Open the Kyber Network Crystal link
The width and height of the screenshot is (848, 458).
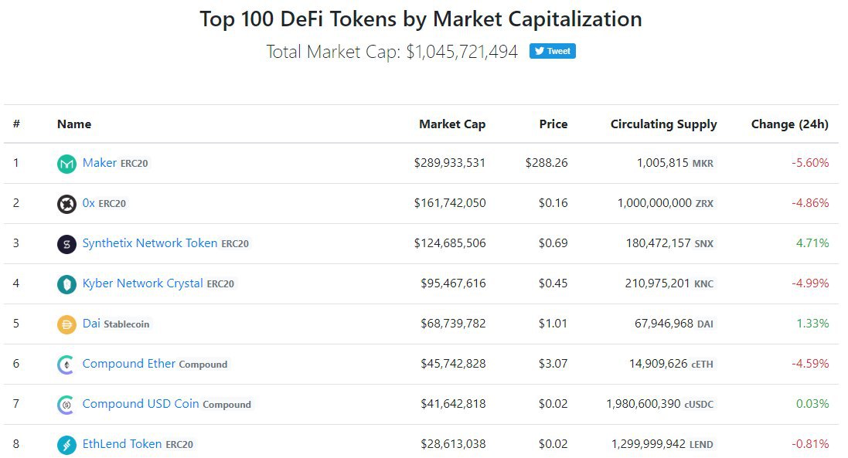143,283
